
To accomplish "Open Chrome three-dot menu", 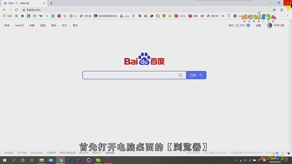I will coord(288,10).
